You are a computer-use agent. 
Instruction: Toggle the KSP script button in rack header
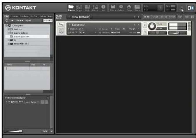180,17
